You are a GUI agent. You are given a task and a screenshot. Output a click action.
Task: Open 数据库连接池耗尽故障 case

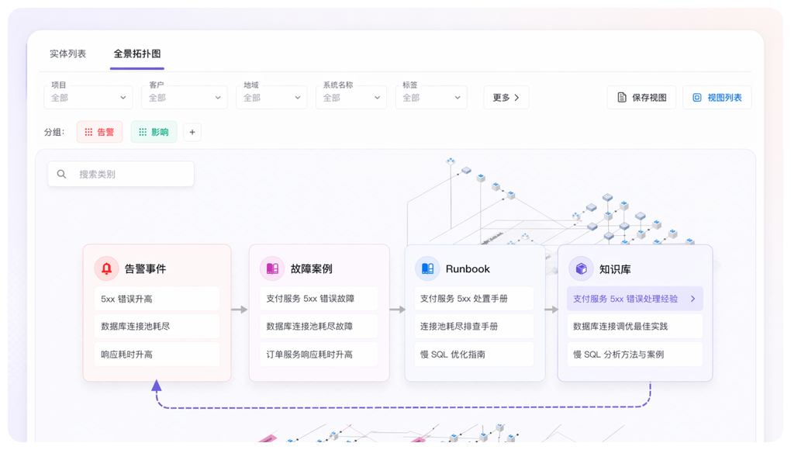pyautogui.click(x=319, y=327)
